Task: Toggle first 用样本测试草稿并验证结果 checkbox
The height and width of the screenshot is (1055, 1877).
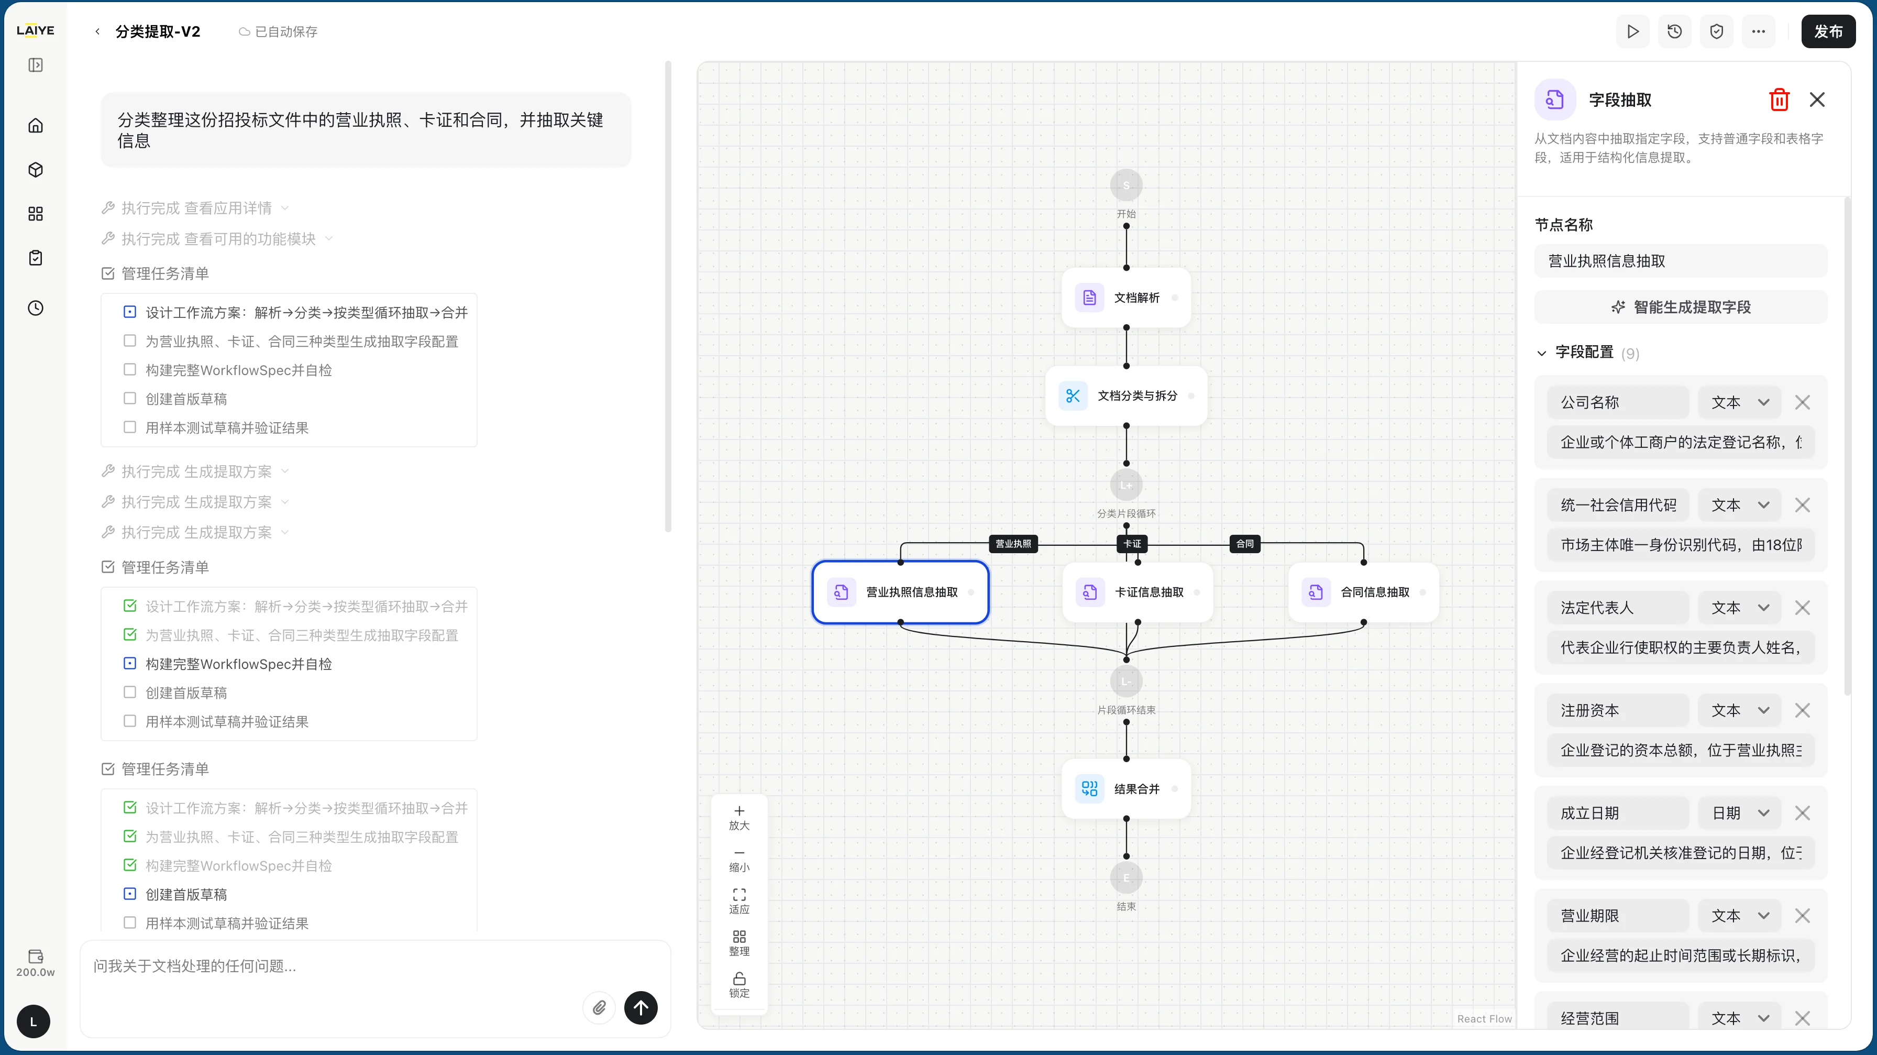Action: 130,427
